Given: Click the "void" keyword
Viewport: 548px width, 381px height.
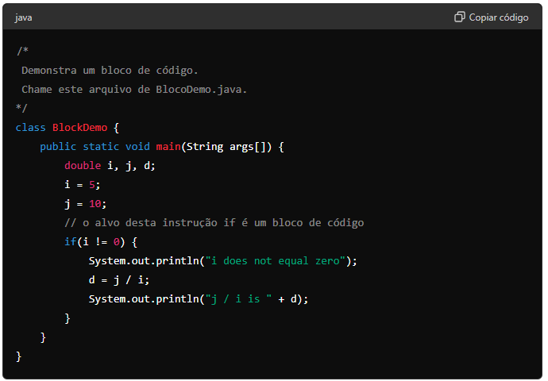Looking at the screenshot, I should pyautogui.click(x=137, y=146).
